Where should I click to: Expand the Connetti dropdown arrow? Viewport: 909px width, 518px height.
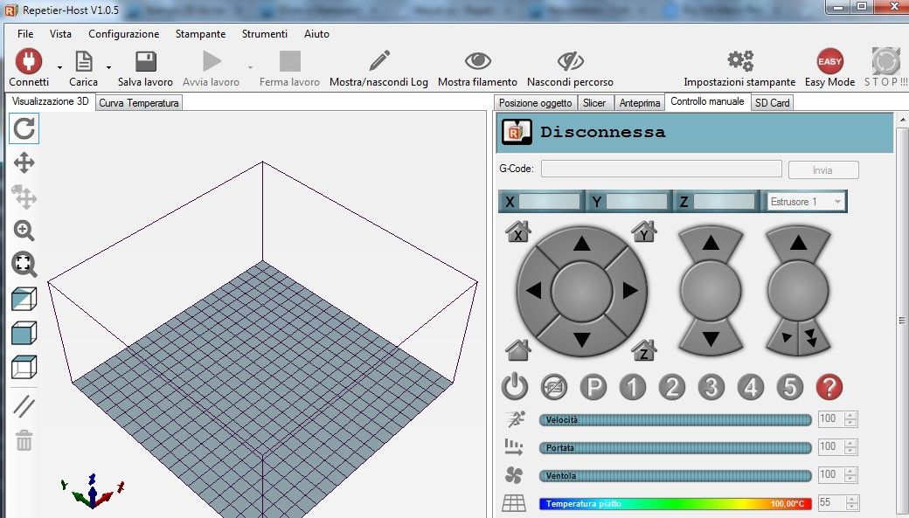(59, 67)
